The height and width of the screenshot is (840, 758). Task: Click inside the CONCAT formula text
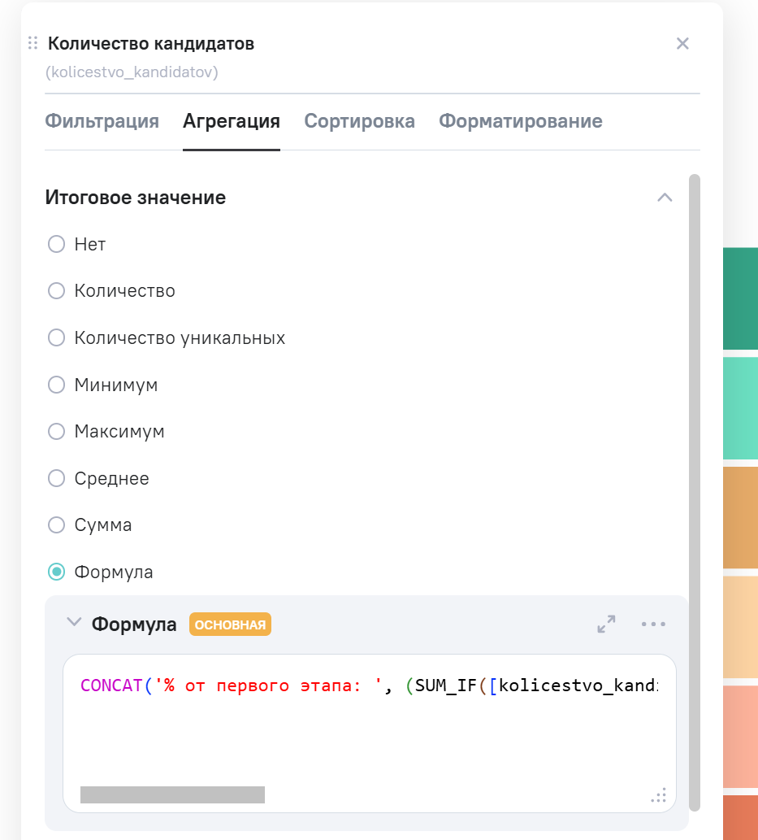[370, 685]
